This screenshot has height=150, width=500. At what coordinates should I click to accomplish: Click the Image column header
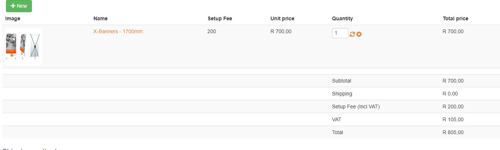click(13, 18)
